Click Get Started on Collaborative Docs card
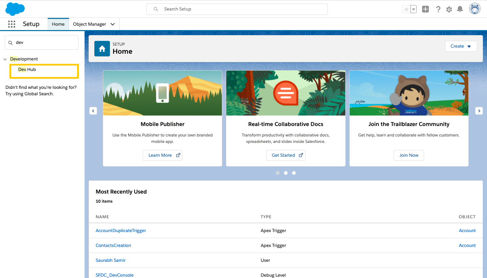This screenshot has height=278, width=487. point(286,155)
